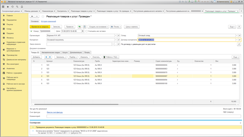
Task: Open the Подбор dropdown in table toolbar
Action: click(x=73, y=57)
